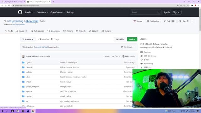Open the .gitignore file
The width and height of the screenshot is (201, 113).
(x=30, y=106)
